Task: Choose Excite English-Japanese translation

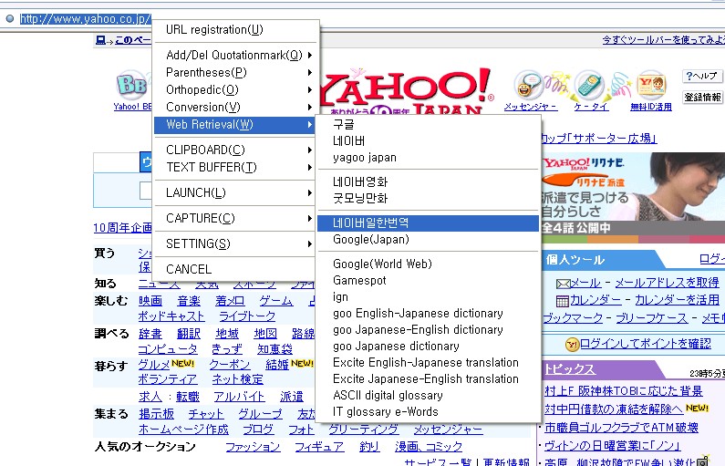Action: pos(428,362)
